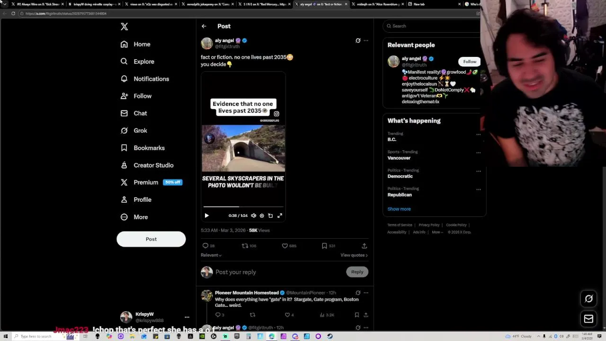The width and height of the screenshot is (606, 341).
Task: Focus the X Search box
Action: (432, 26)
